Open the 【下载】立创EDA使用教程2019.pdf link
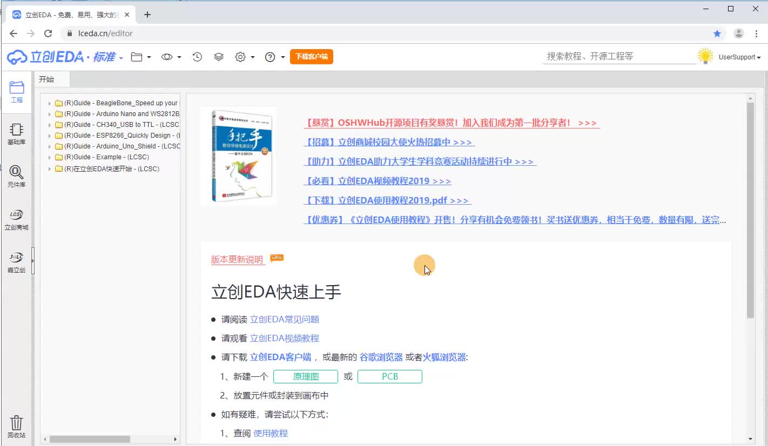 (388, 200)
